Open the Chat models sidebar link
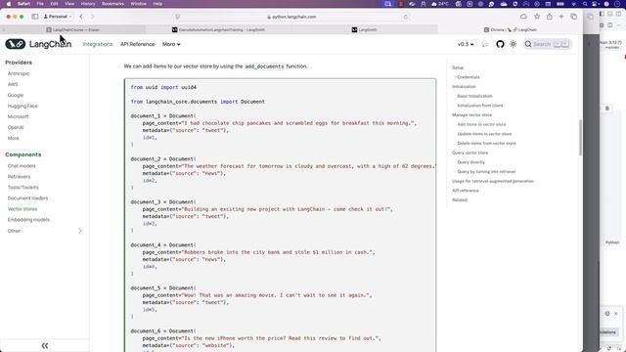The height and width of the screenshot is (352, 626). pyautogui.click(x=22, y=165)
